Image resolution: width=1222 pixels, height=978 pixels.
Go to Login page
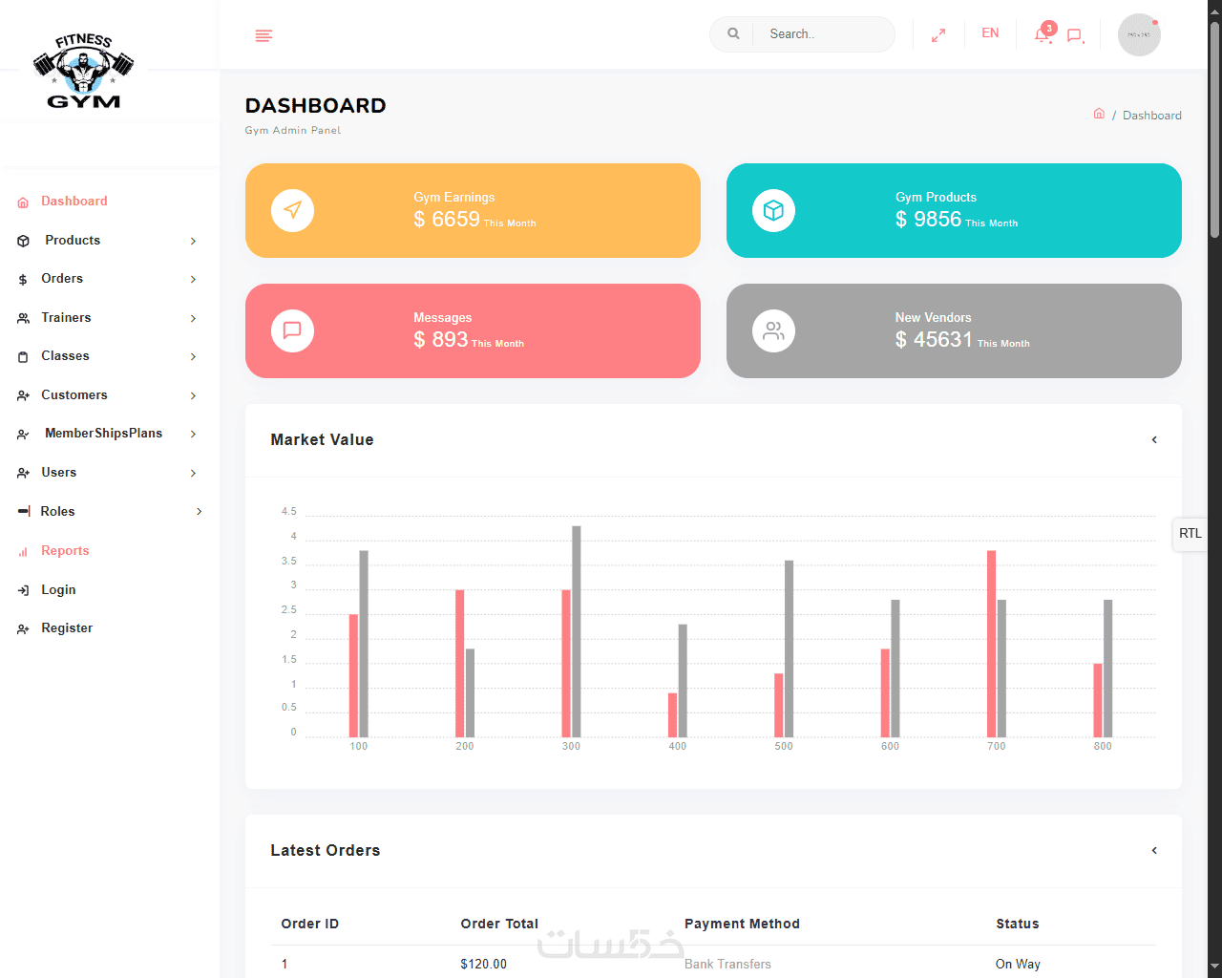pyautogui.click(x=58, y=590)
